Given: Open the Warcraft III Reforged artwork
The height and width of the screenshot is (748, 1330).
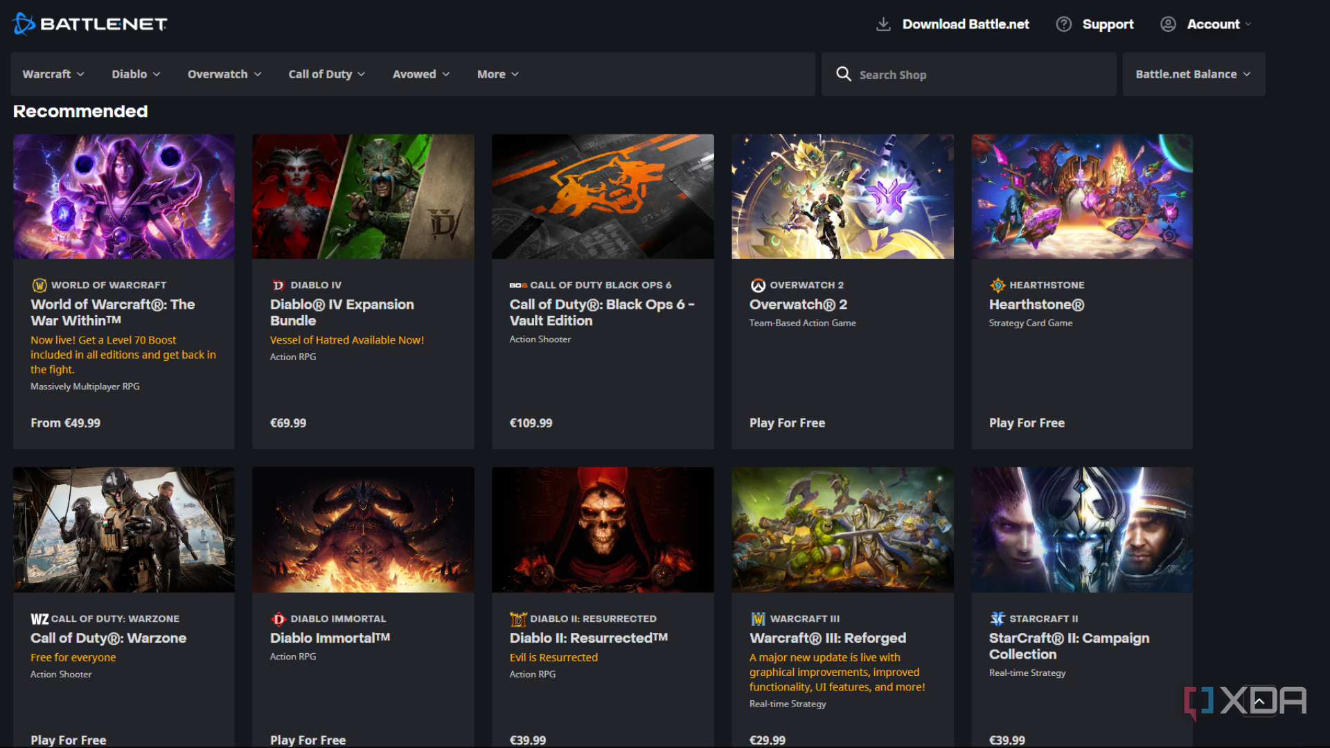Looking at the screenshot, I should tap(842, 530).
